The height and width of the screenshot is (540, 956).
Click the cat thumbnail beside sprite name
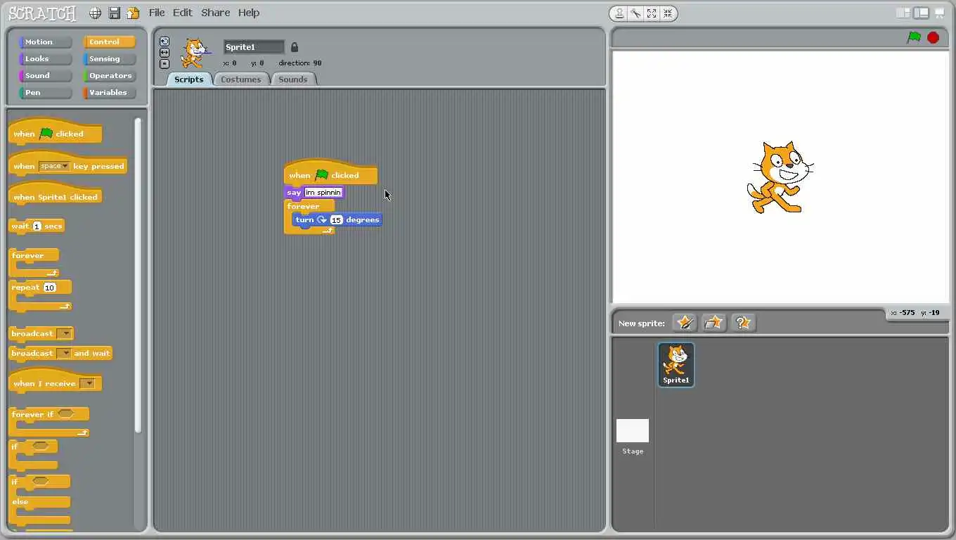pos(195,53)
